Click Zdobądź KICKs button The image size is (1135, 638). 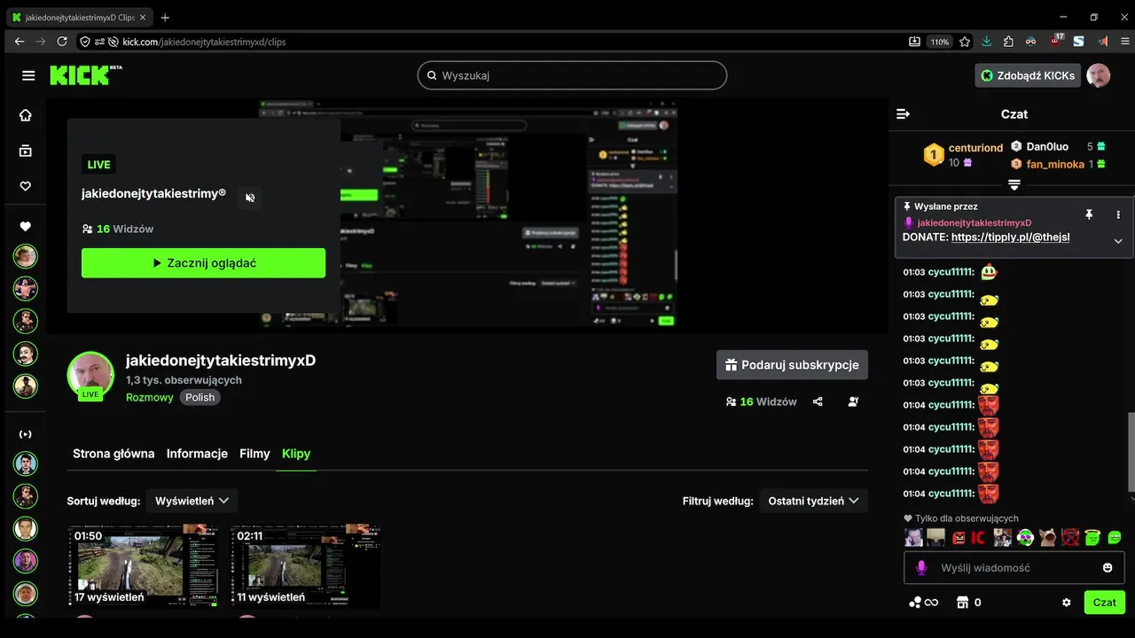pyautogui.click(x=1028, y=75)
